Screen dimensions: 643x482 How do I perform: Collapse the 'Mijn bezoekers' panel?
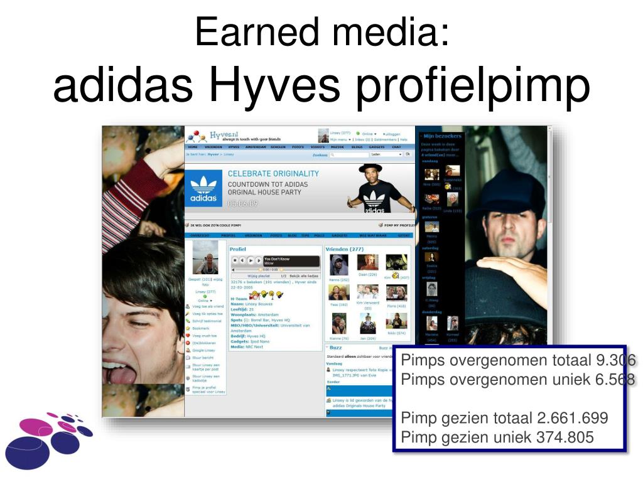pyautogui.click(x=421, y=136)
